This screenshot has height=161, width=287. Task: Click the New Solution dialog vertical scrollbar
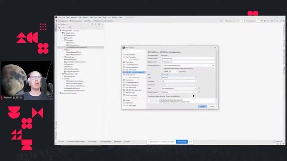pyautogui.click(x=216, y=74)
